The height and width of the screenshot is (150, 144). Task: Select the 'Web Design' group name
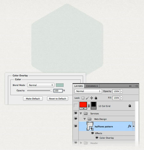click(x=100, y=119)
